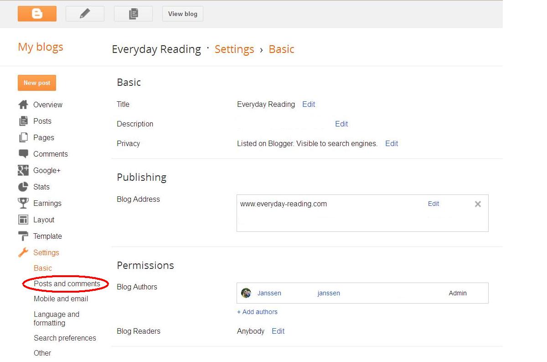The width and height of the screenshot is (547, 362).
Task: Open Google+ via its sidebar icon
Action: click(x=23, y=170)
